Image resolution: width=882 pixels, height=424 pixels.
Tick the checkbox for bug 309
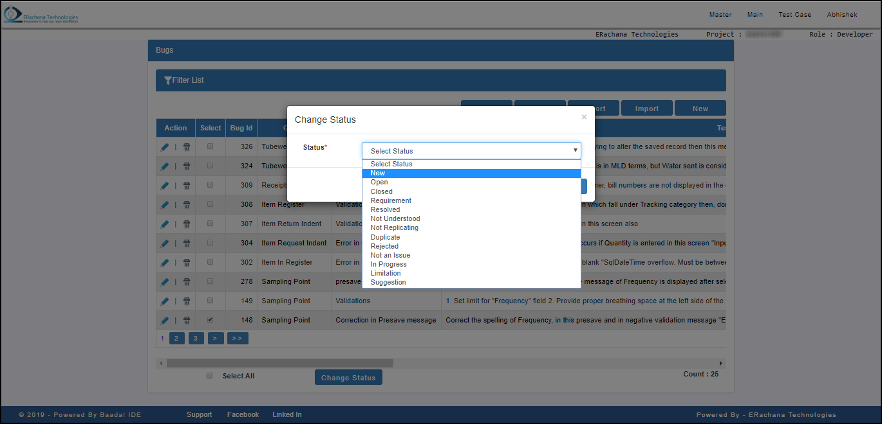pyautogui.click(x=210, y=184)
